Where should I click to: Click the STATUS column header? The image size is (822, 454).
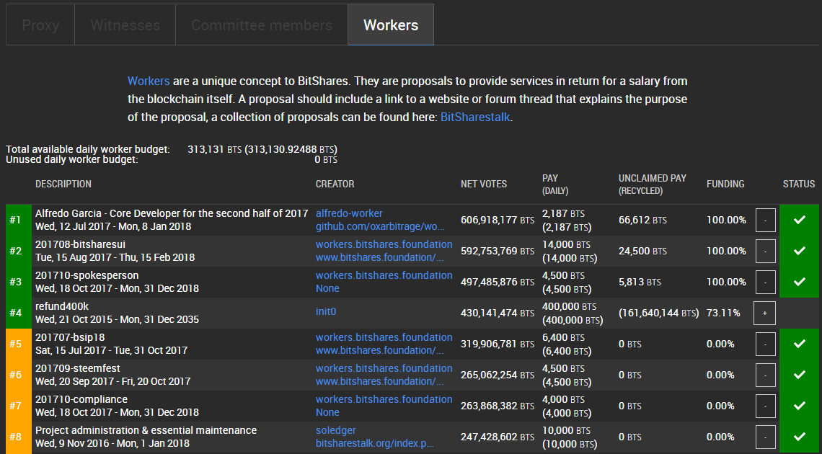coord(799,184)
